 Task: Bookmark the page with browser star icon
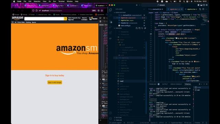coord(102,11)
